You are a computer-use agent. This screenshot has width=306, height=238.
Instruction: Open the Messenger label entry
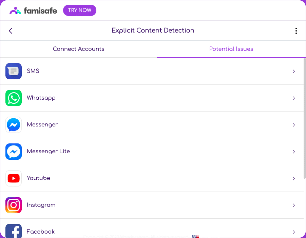point(42,125)
